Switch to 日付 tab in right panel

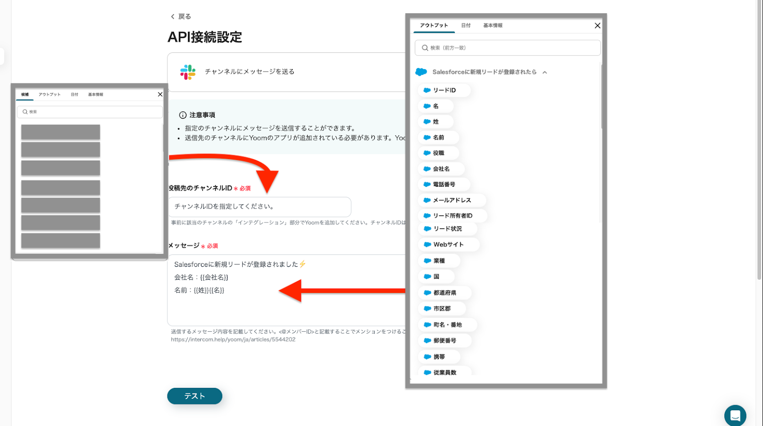click(x=466, y=25)
